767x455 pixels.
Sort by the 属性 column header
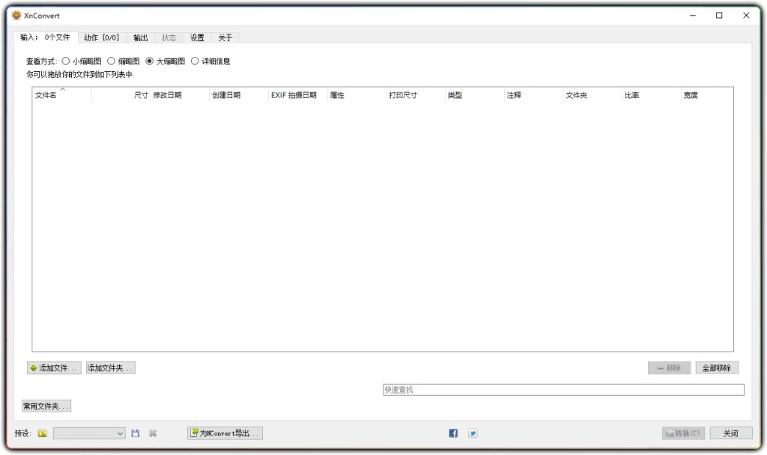tap(357, 95)
